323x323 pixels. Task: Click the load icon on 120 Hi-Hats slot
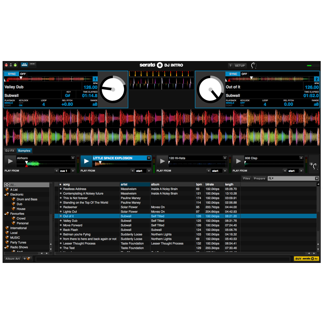(225, 158)
